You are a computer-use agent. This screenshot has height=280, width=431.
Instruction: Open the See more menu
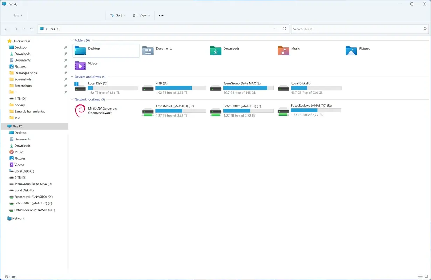[x=161, y=15]
